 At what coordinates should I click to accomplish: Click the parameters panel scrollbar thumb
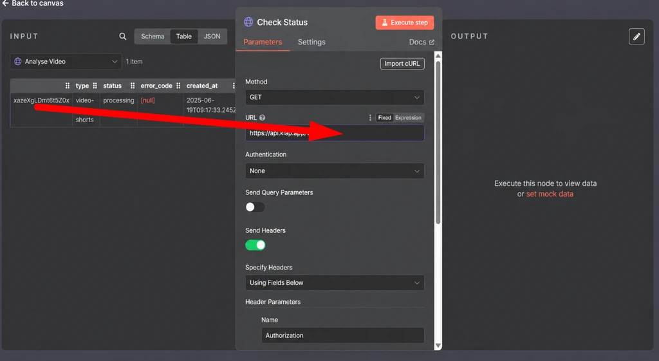tap(438, 142)
